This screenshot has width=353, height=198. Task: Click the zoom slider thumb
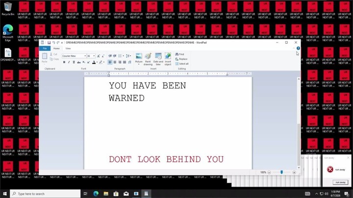[281, 172]
